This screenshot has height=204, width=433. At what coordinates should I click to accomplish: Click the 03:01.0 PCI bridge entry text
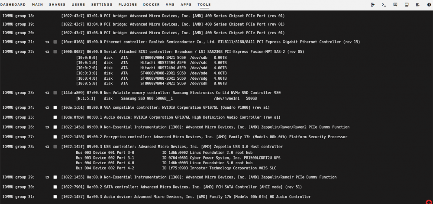click(x=173, y=16)
